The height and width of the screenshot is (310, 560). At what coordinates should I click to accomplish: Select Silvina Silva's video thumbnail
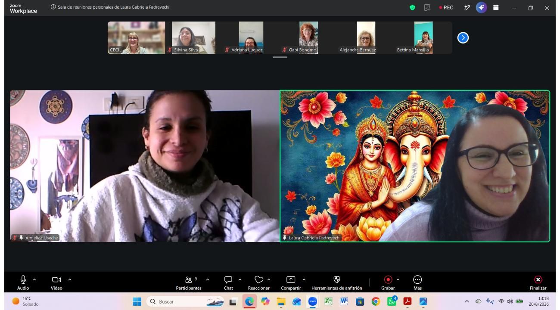[193, 38]
